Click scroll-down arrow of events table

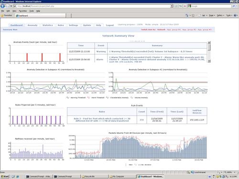tap(209, 61)
